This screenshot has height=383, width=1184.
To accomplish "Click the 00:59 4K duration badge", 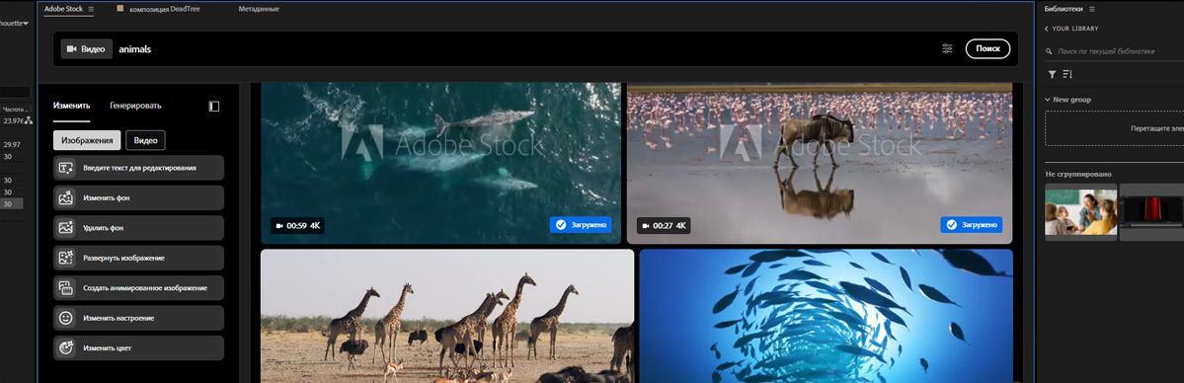I will pyautogui.click(x=297, y=225).
